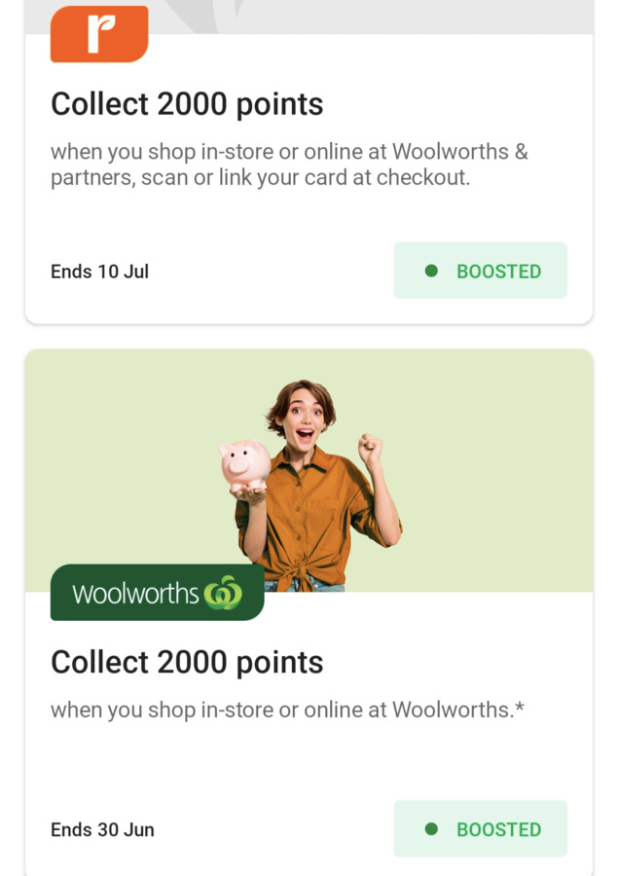Tap the green Woolworths logo badge

pos(157,592)
